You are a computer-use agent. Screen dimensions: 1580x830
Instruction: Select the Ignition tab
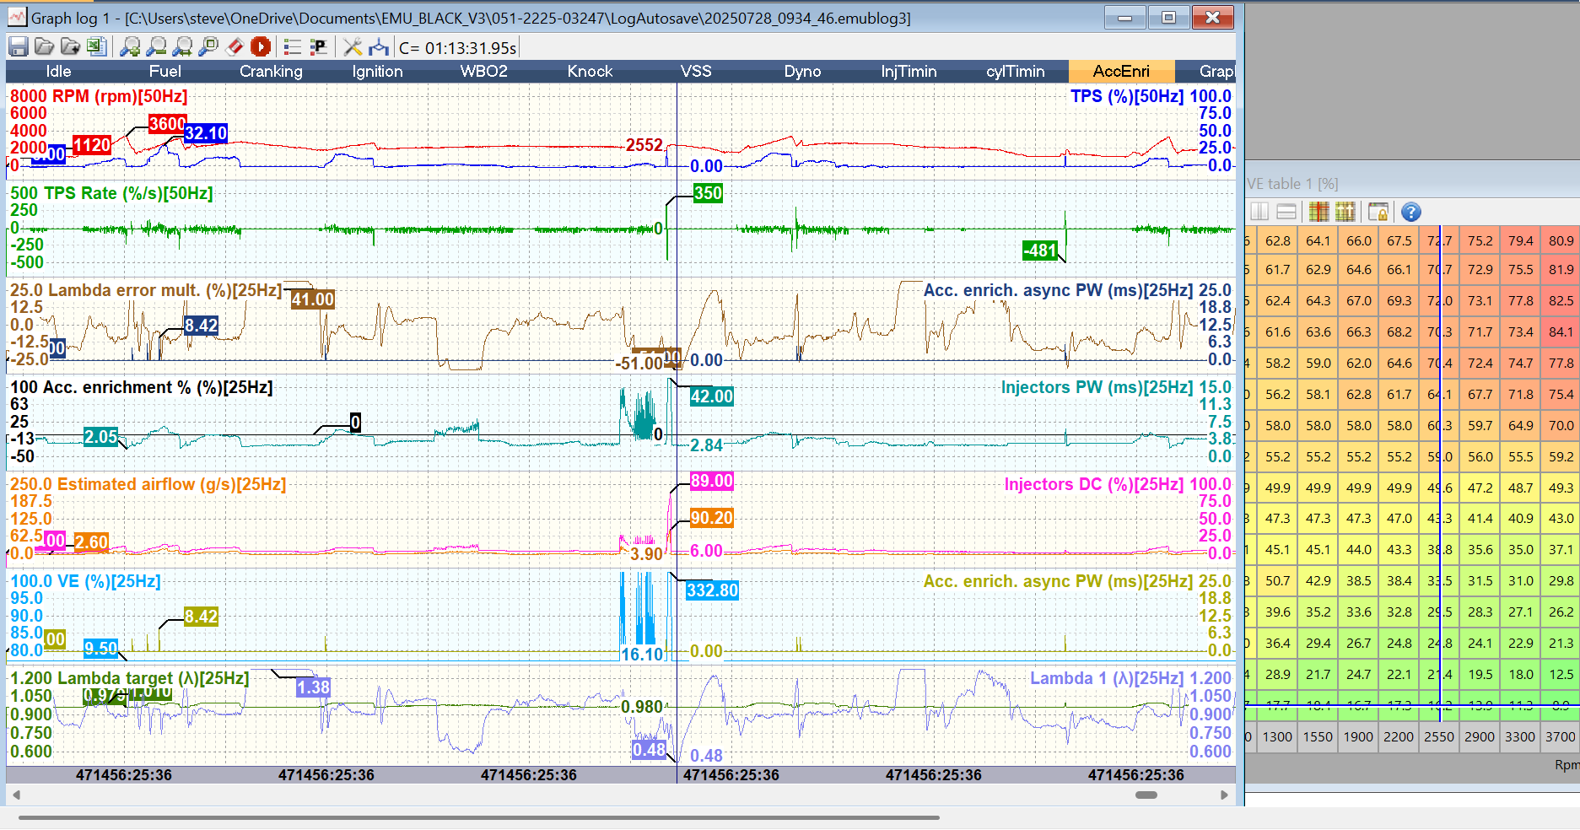click(x=377, y=71)
